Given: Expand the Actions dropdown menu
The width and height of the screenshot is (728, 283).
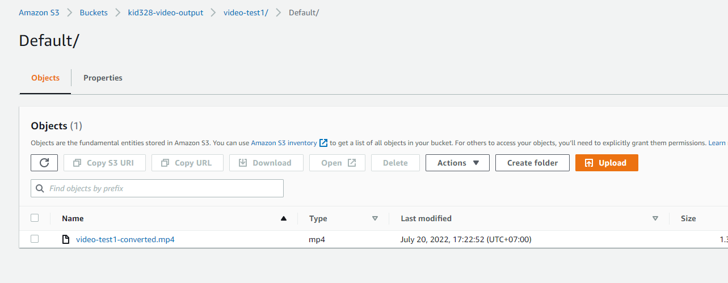Looking at the screenshot, I should [x=457, y=163].
